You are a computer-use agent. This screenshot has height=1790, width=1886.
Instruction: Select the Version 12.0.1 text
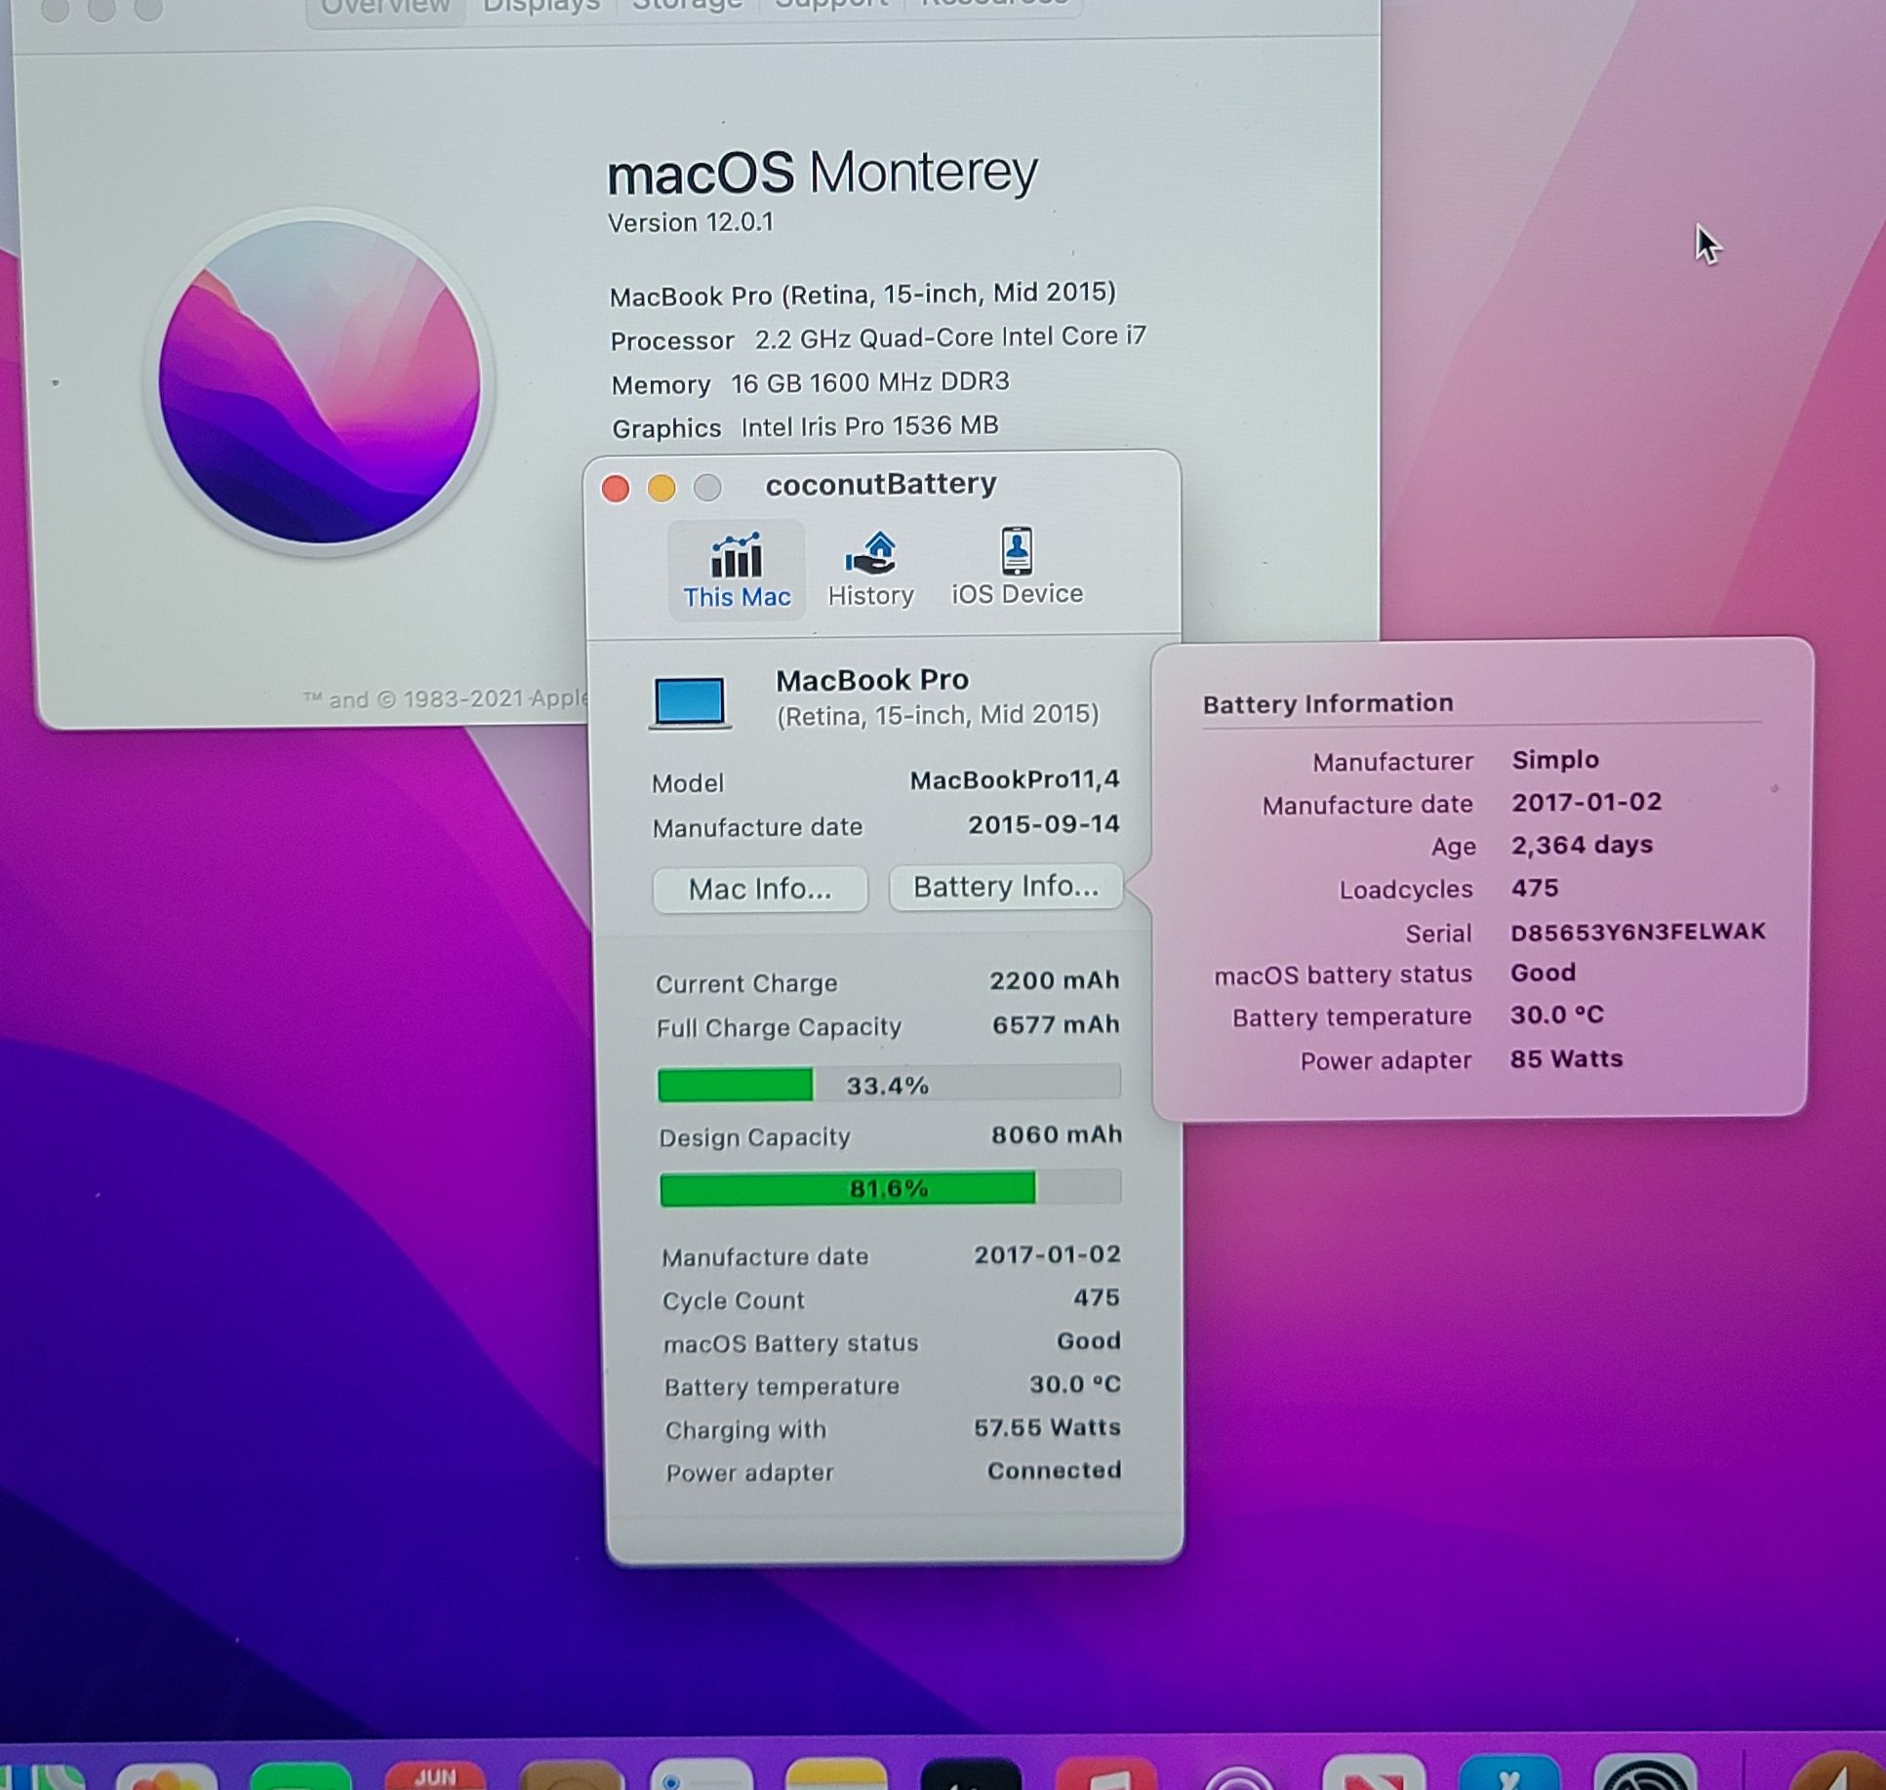[691, 222]
